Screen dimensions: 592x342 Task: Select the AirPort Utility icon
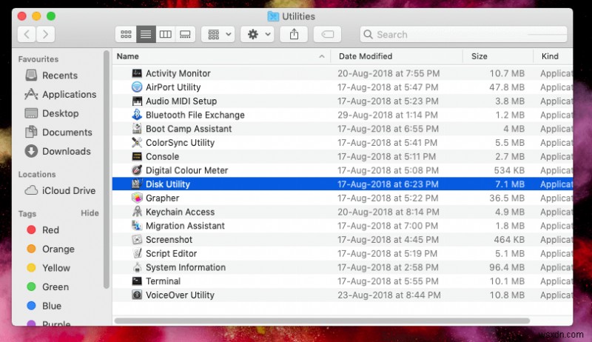(x=137, y=87)
